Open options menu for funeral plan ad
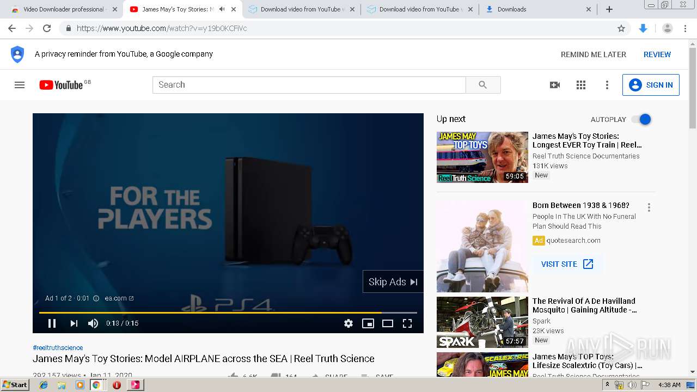The width and height of the screenshot is (697, 392). click(649, 207)
